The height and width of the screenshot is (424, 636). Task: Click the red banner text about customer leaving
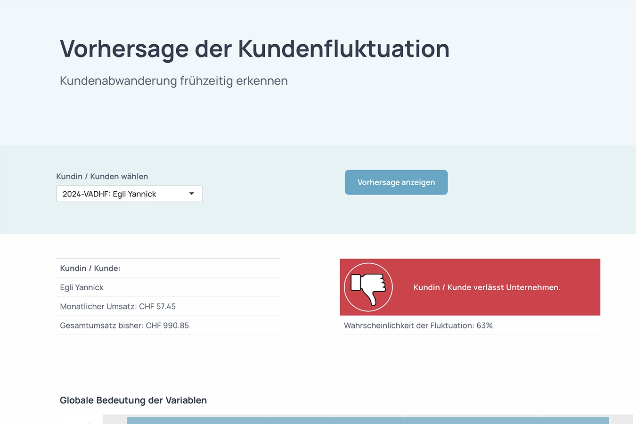point(487,287)
